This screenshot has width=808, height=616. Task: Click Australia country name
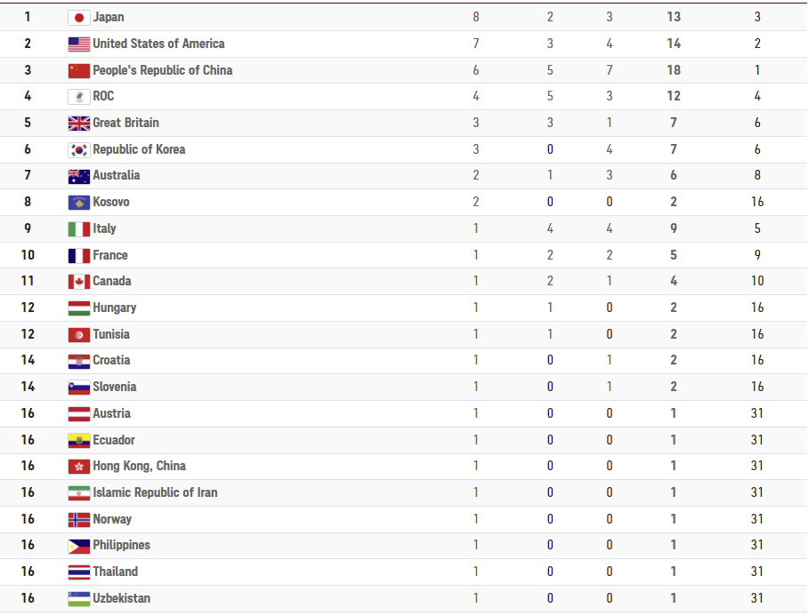(116, 175)
